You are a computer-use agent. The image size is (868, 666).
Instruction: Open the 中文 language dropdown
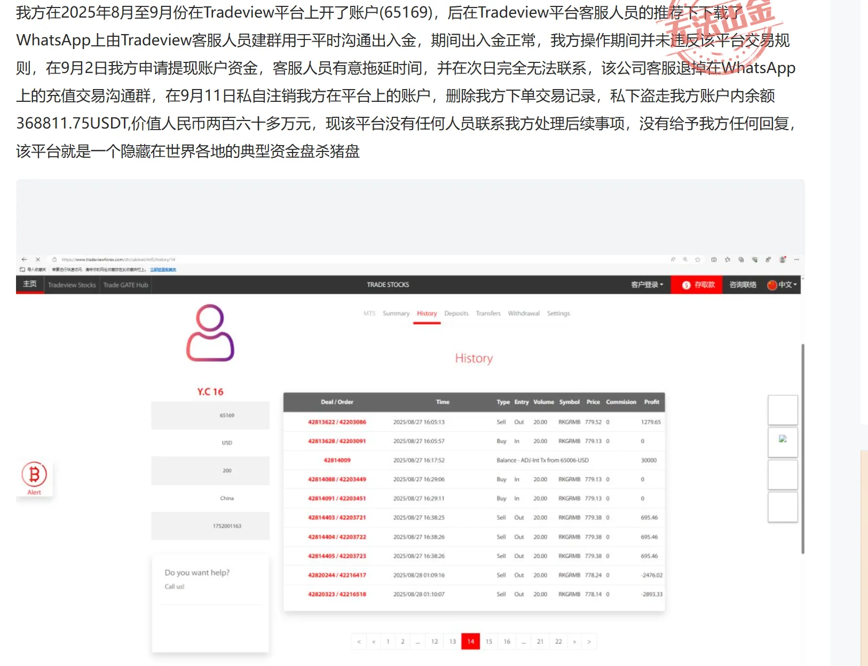[787, 285]
